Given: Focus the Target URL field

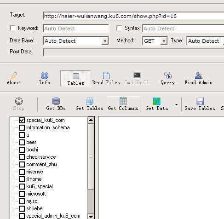Looking at the screenshot, I should tap(133, 16).
